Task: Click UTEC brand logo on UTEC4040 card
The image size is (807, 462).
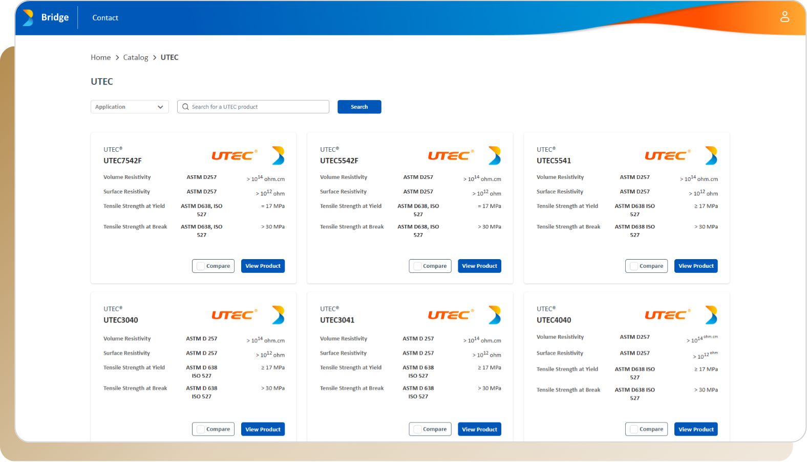Action: 668,315
